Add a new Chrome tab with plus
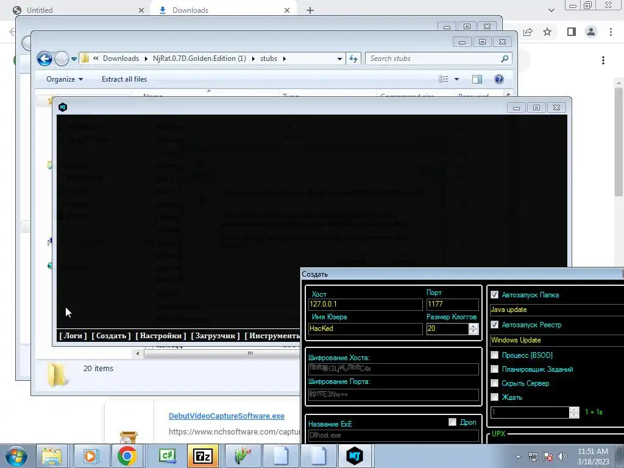Screen dimensions: 624x468 coord(310,10)
